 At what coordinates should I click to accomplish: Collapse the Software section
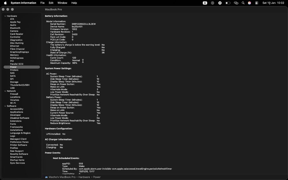pyautogui.click(x=5, y=106)
